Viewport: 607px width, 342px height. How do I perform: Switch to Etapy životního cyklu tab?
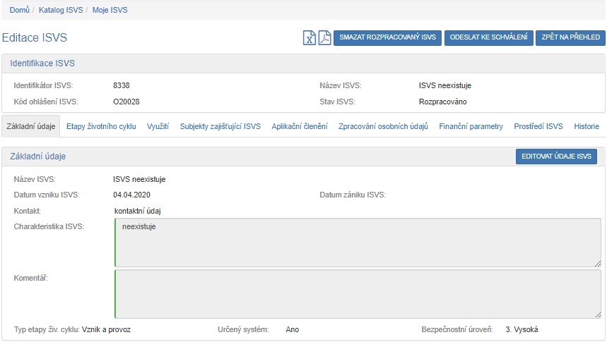pos(100,127)
